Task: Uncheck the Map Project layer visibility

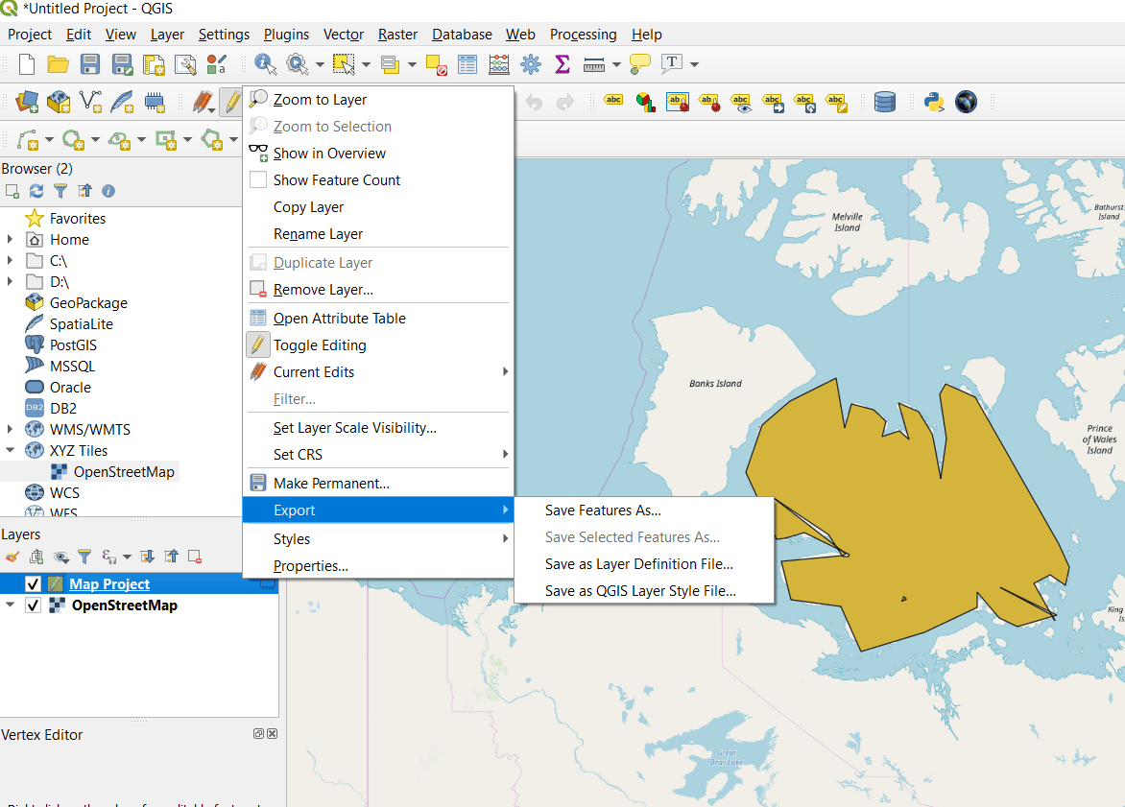Action: click(x=34, y=584)
